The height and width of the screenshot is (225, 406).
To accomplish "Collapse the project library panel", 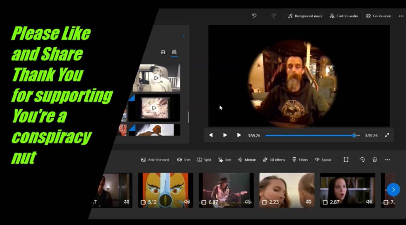I will [183, 36].
